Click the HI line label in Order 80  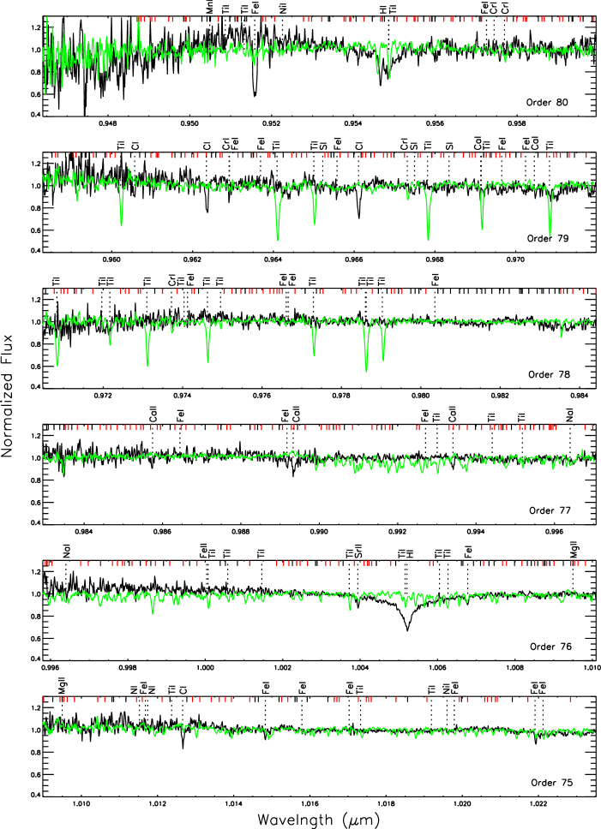pyautogui.click(x=383, y=9)
